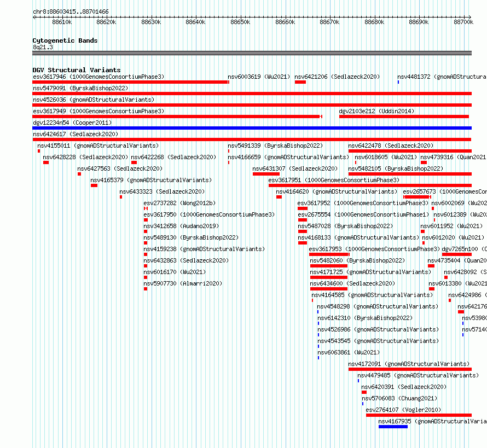Click nsv6428228 (Sedlazeck2020) label

tap(85, 157)
